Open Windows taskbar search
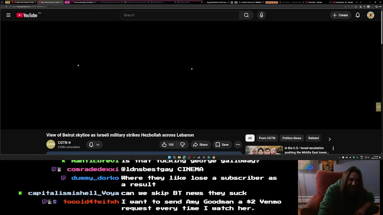The image size is (383, 215). (174, 157)
